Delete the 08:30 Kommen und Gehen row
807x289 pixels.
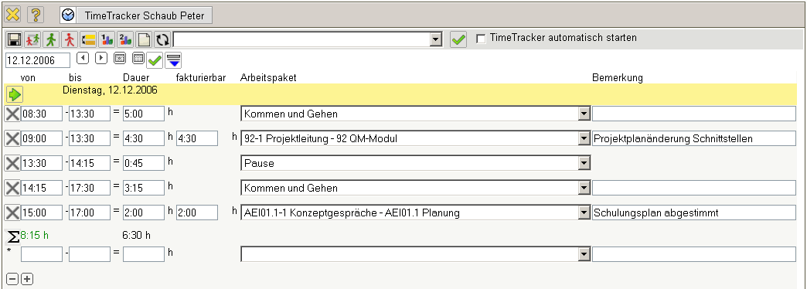click(12, 114)
